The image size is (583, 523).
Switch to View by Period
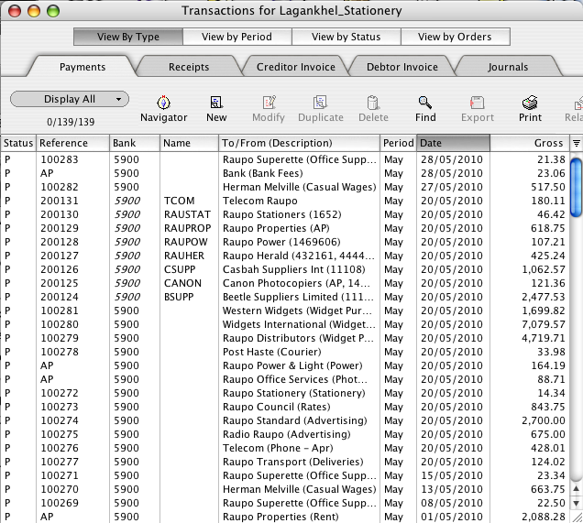coord(236,37)
